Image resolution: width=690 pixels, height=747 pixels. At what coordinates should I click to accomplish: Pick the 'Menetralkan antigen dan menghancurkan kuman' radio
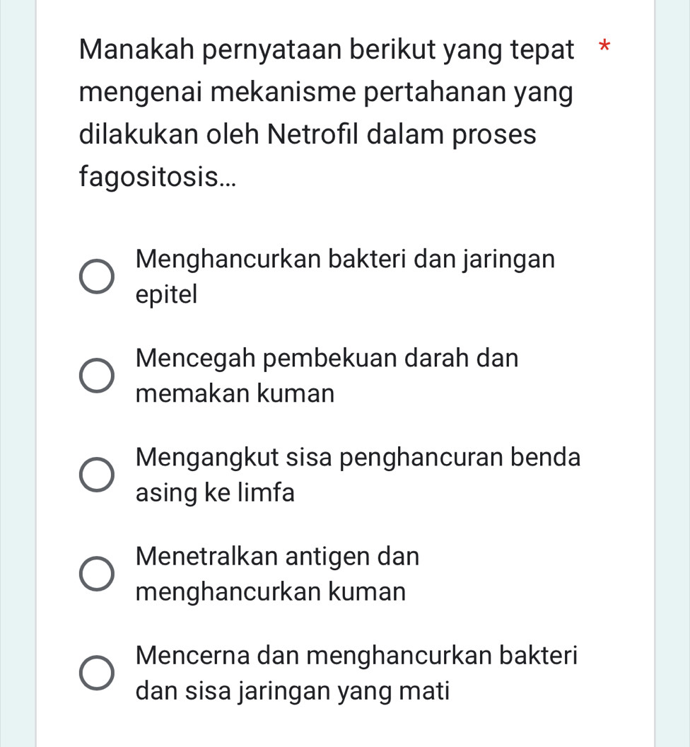pos(97,574)
